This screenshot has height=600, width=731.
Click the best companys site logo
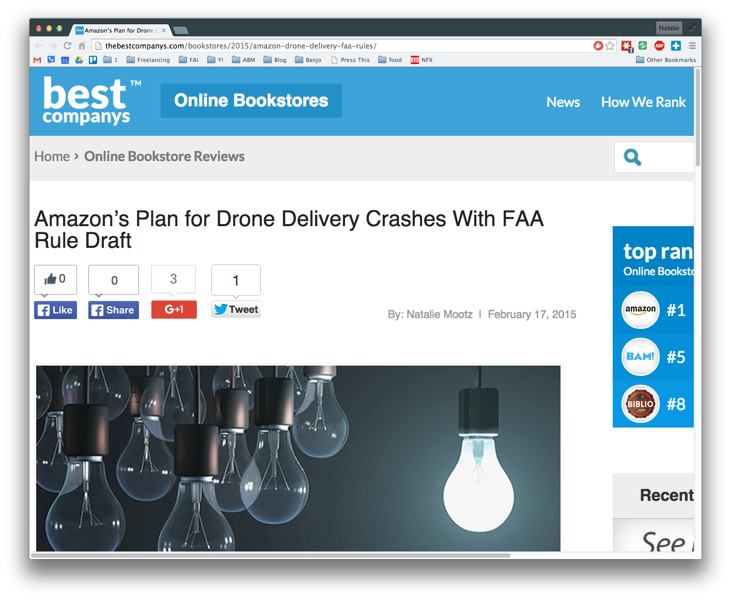[x=92, y=101]
